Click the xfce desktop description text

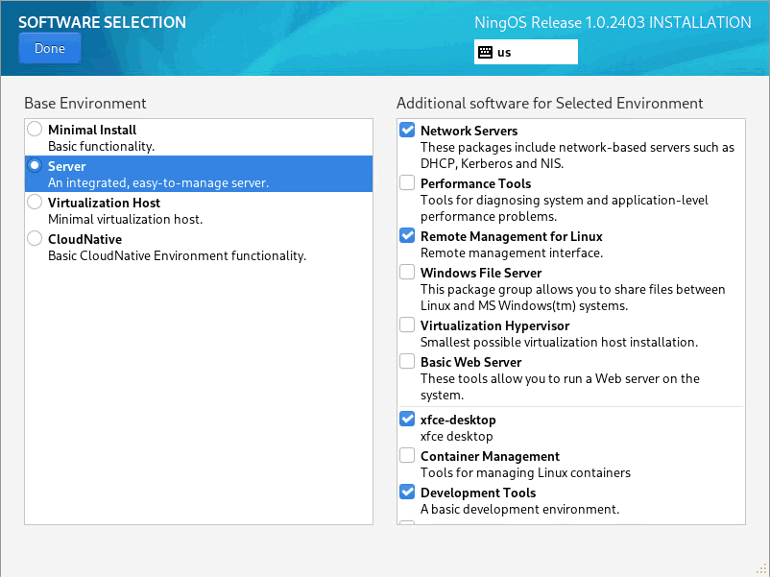(457, 436)
